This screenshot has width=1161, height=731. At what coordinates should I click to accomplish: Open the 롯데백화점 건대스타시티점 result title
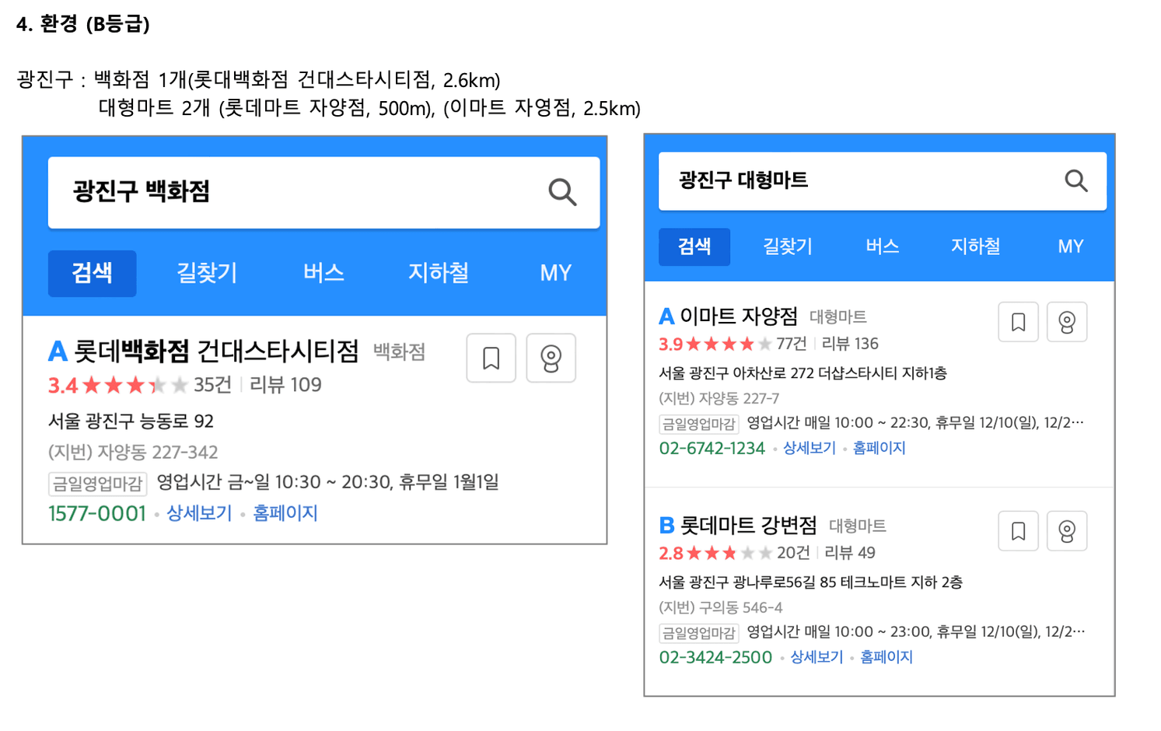tap(216, 352)
